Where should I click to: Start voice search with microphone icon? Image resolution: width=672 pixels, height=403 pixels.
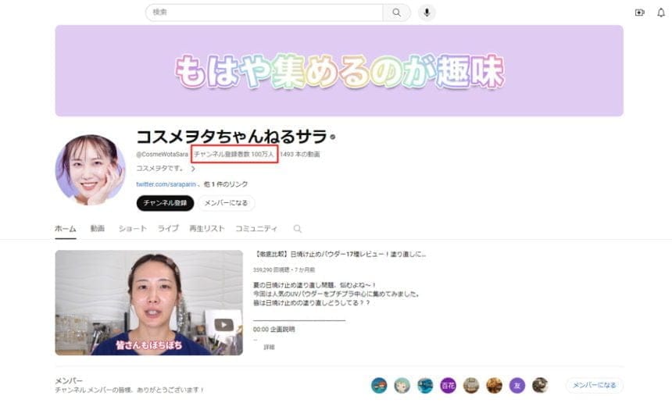pos(427,12)
